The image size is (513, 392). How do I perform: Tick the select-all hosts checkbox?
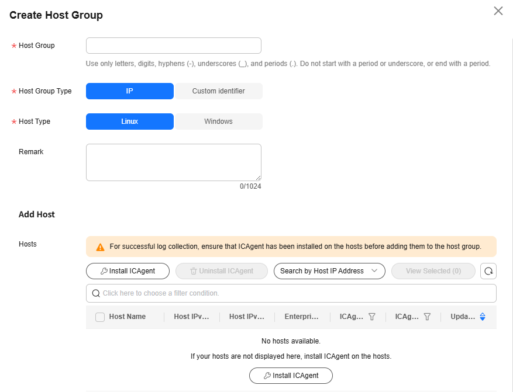tap(100, 317)
